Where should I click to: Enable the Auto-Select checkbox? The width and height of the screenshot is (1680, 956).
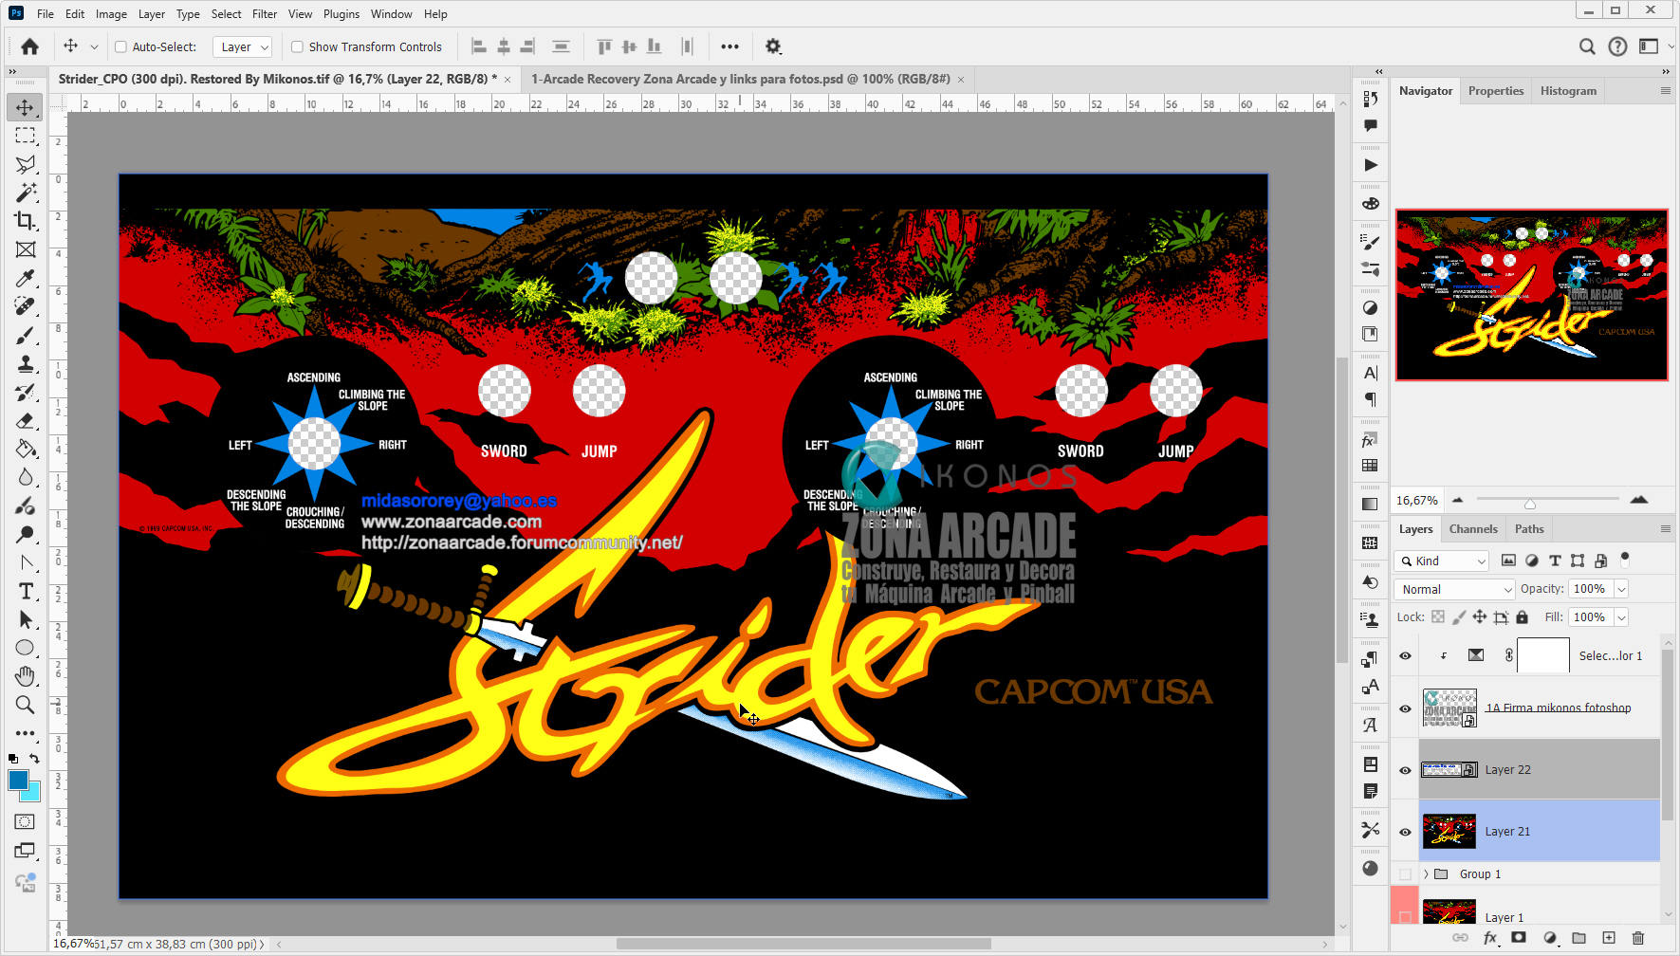pos(120,46)
